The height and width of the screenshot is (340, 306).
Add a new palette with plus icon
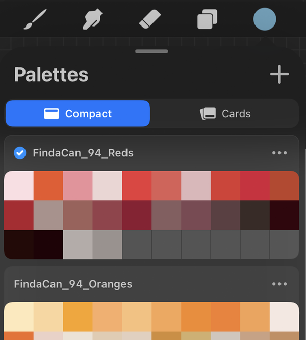point(279,74)
